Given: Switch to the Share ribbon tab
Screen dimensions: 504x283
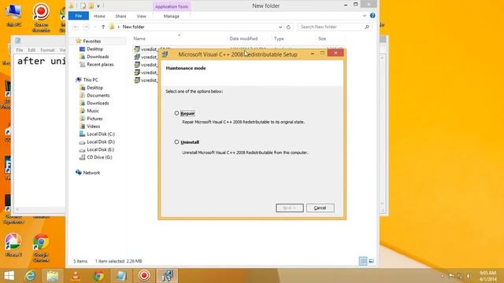Looking at the screenshot, I should pos(120,16).
